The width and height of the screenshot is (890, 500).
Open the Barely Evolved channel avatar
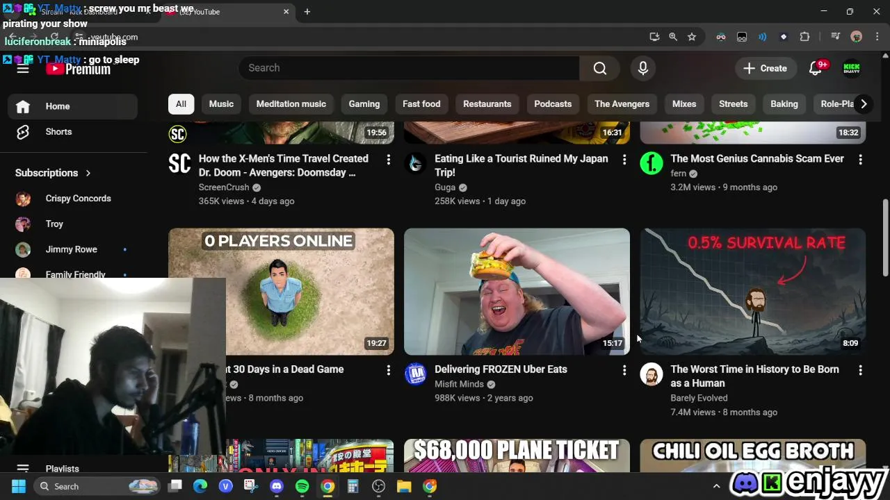652,374
